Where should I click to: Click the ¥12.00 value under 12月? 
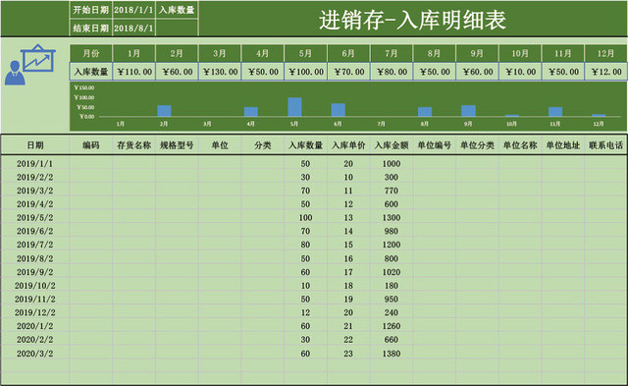605,72
